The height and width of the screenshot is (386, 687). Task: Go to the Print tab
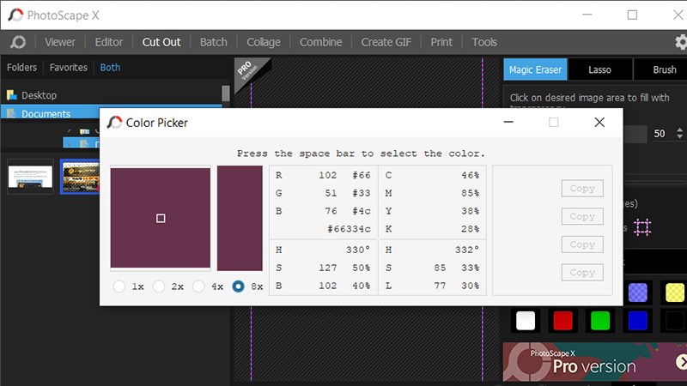(441, 42)
